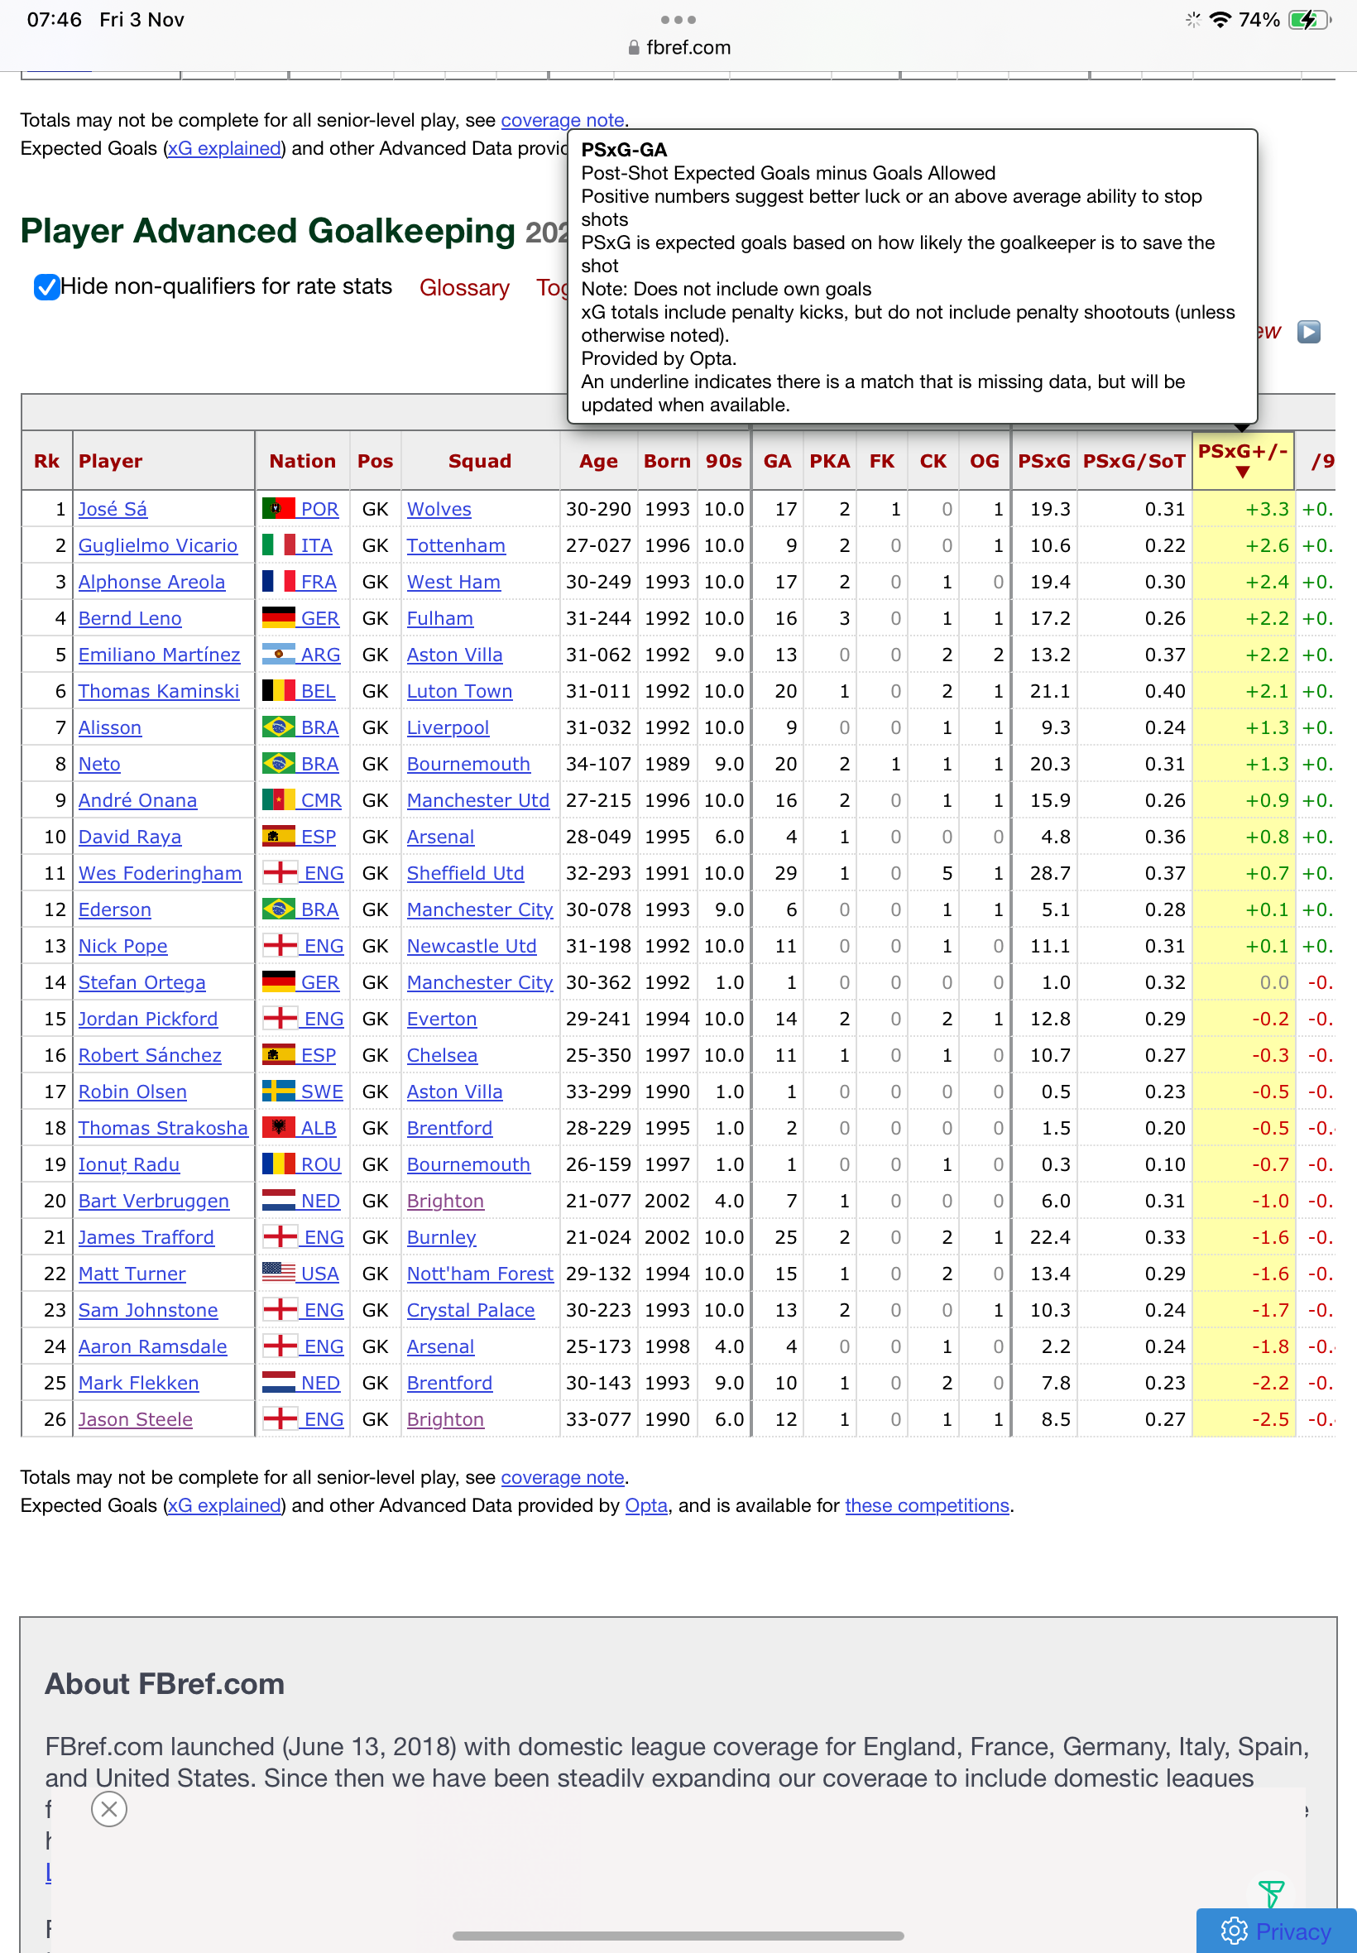Screen dimensions: 1357x1953
Task: Close the ad with the circled X
Action: click(x=109, y=1808)
